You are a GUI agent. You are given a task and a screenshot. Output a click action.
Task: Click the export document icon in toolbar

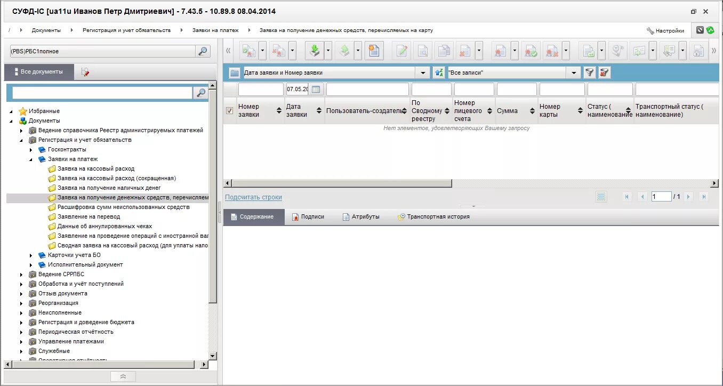click(344, 51)
